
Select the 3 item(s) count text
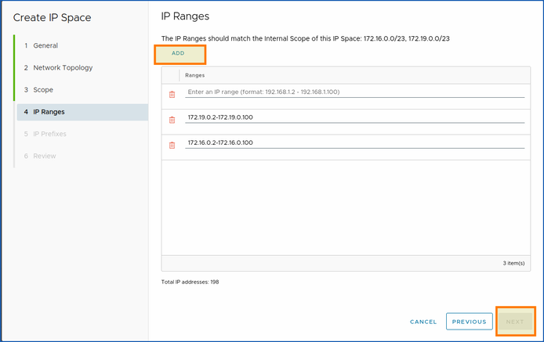(513, 263)
